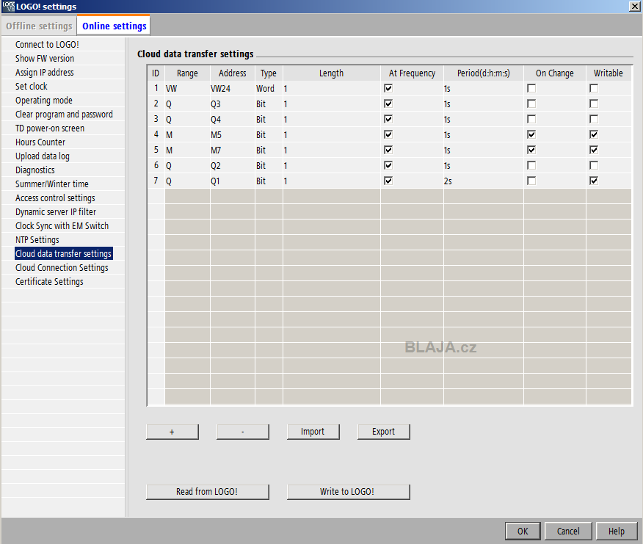This screenshot has width=643, height=544.
Task: Disable On Change for M7 row
Action: coord(531,150)
